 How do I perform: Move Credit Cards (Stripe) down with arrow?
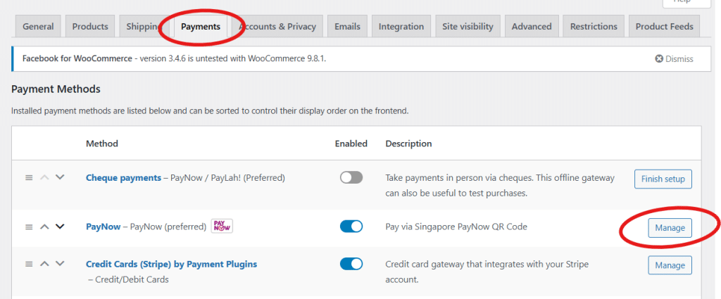click(60, 264)
